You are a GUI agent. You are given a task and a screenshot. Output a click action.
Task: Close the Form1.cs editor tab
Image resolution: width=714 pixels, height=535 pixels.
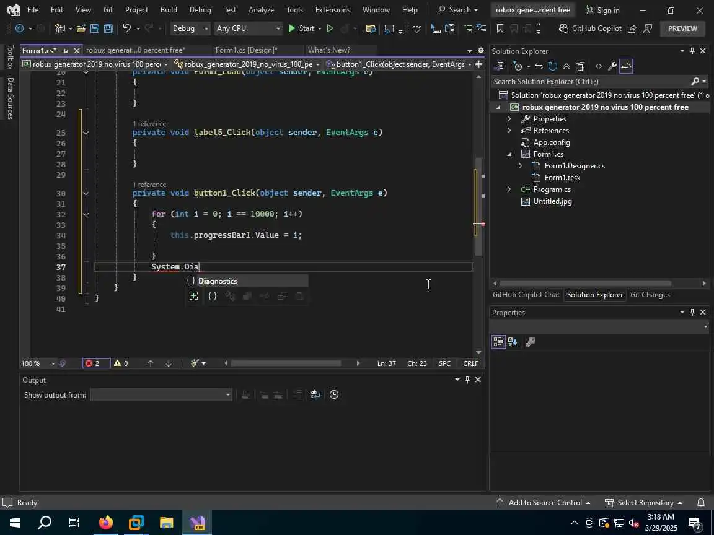pyautogui.click(x=76, y=51)
